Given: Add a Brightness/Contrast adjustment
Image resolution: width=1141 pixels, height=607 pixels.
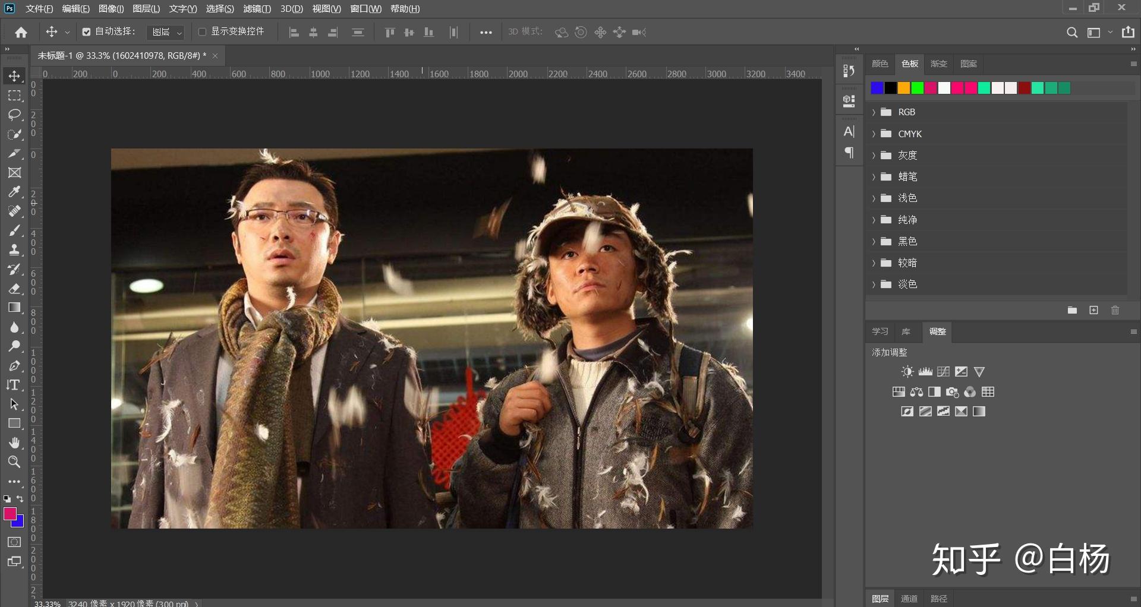Looking at the screenshot, I should click(907, 372).
